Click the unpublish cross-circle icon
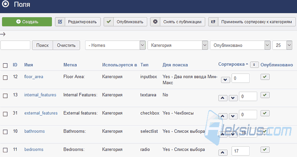 click(x=155, y=22)
